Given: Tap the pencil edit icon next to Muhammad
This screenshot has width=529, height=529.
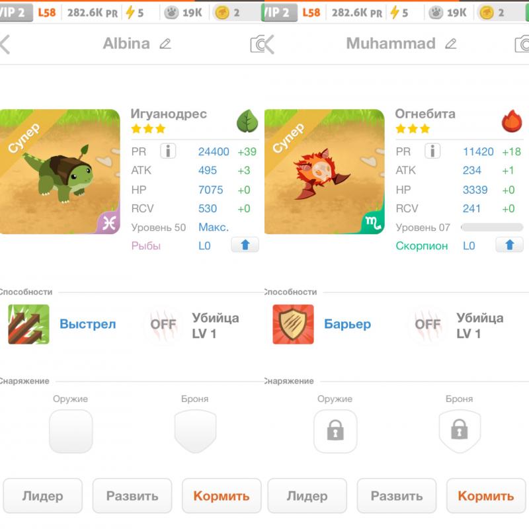Looking at the screenshot, I should pyautogui.click(x=451, y=44).
